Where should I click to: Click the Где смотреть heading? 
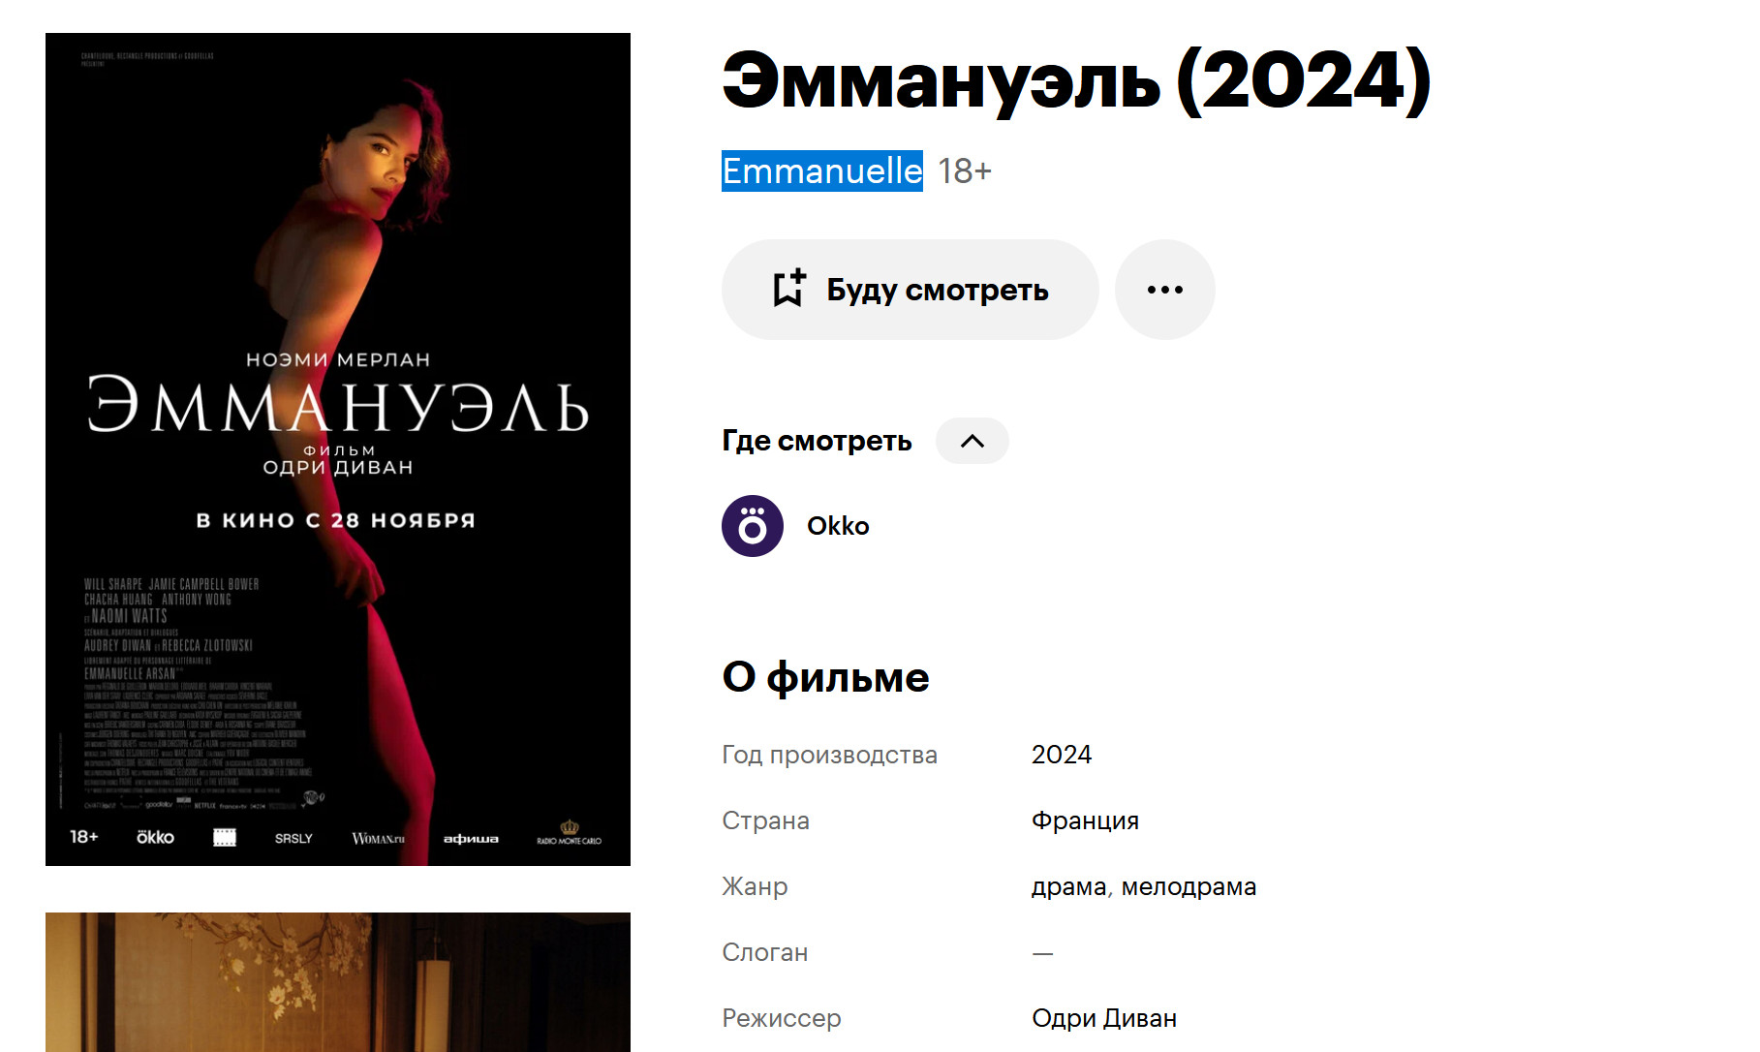point(817,441)
